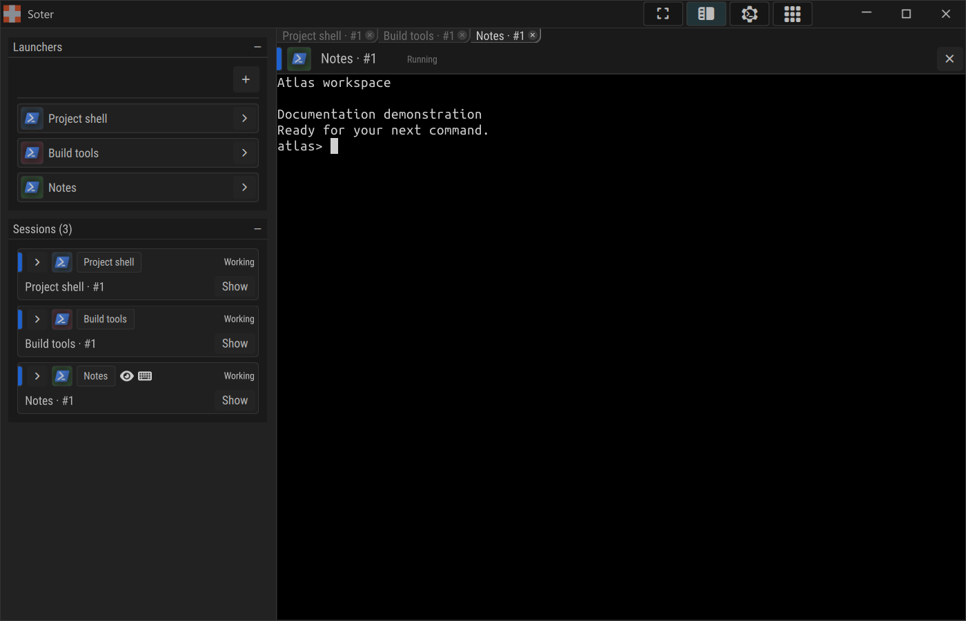Click Project shell session terminal icon
This screenshot has width=966, height=621.
[x=62, y=262]
